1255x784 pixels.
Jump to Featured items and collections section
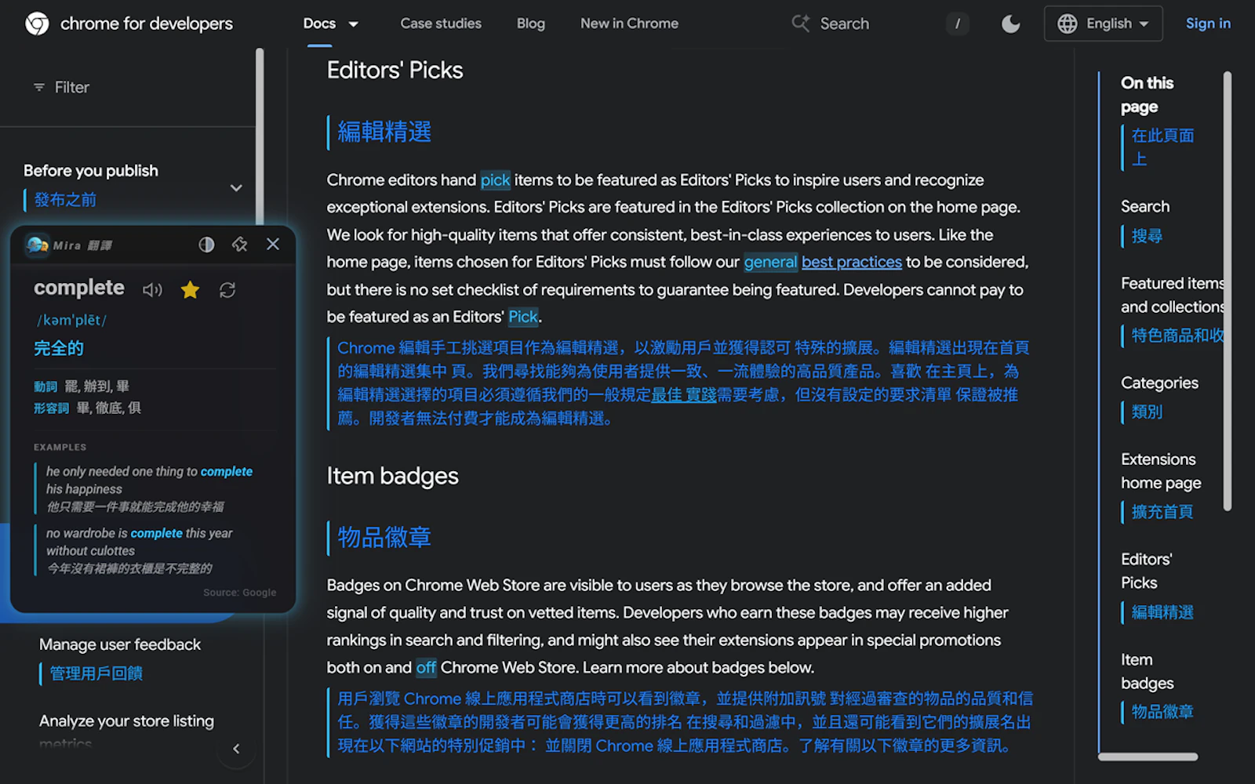(x=1172, y=295)
